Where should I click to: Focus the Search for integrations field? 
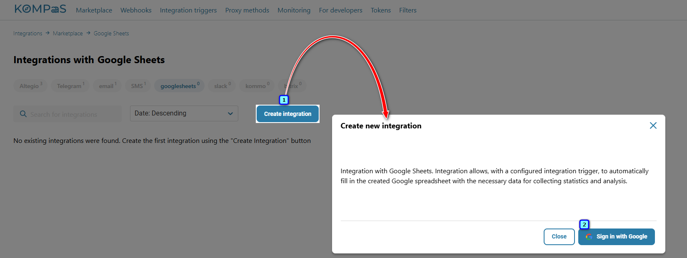(x=67, y=114)
